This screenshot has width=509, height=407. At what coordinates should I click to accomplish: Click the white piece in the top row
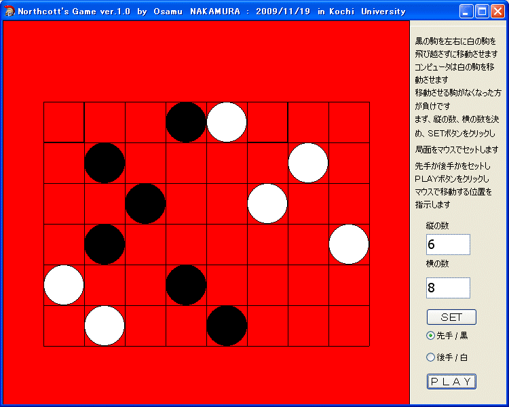pos(227,122)
